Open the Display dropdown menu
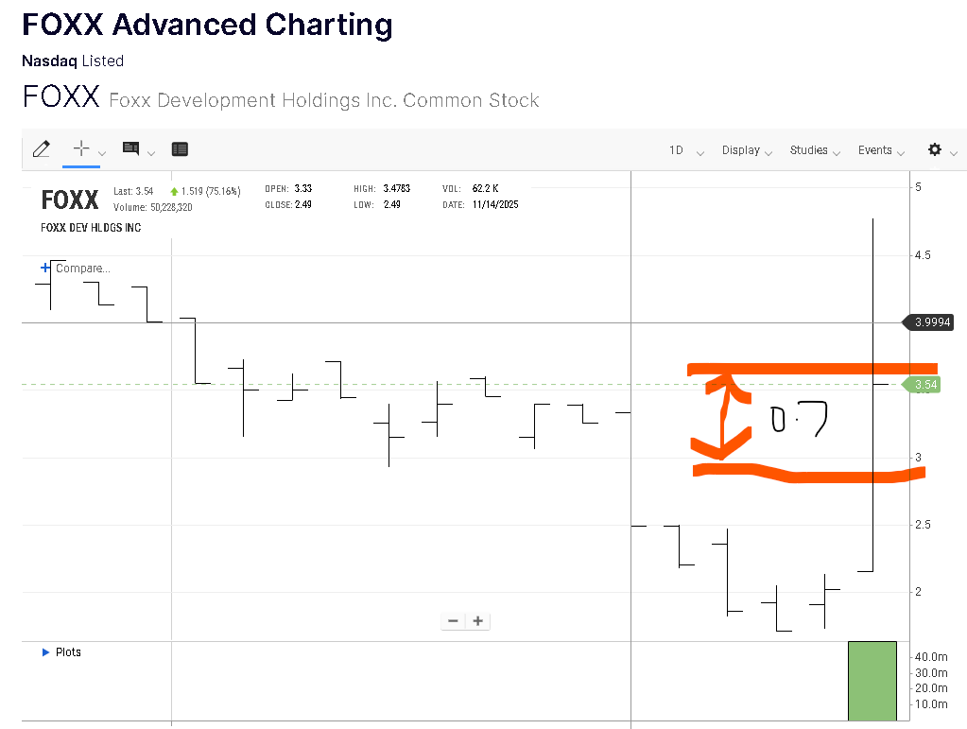 click(x=747, y=150)
